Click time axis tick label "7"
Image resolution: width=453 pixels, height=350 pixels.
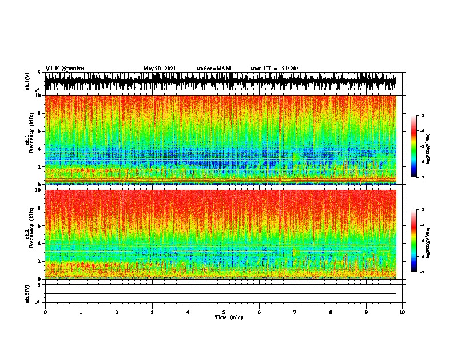[295, 312]
